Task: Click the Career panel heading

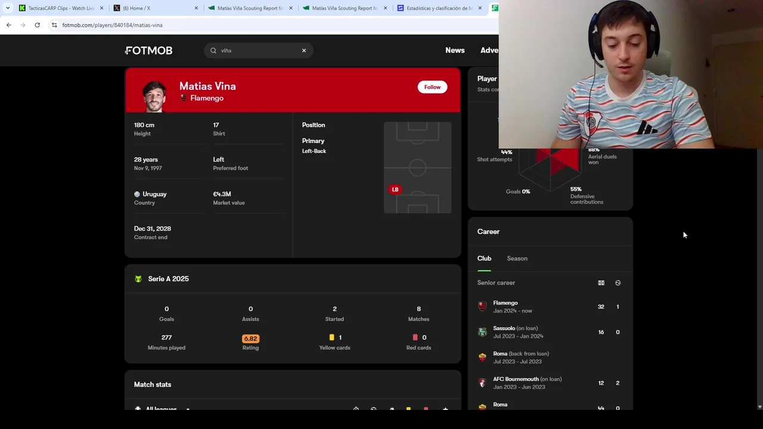Action: pyautogui.click(x=488, y=232)
